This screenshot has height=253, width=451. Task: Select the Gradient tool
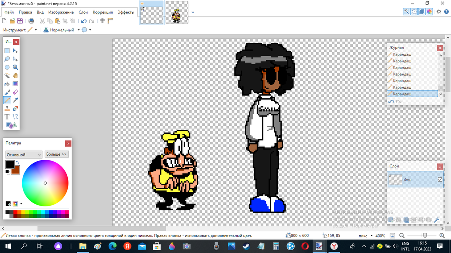tap(15, 84)
